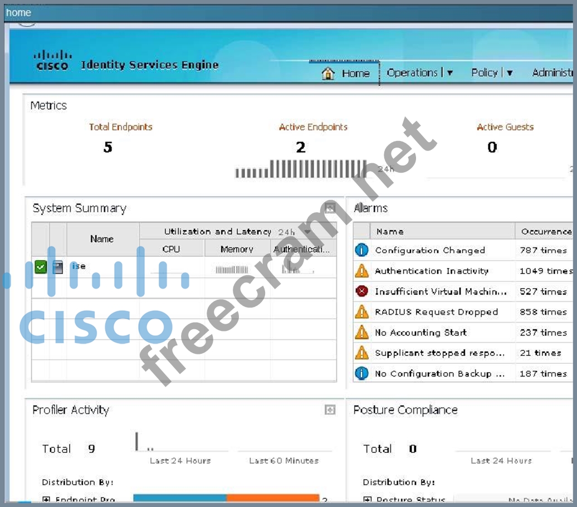577x507 pixels.
Task: Click the server node icon beside ise
Action: click(x=58, y=267)
